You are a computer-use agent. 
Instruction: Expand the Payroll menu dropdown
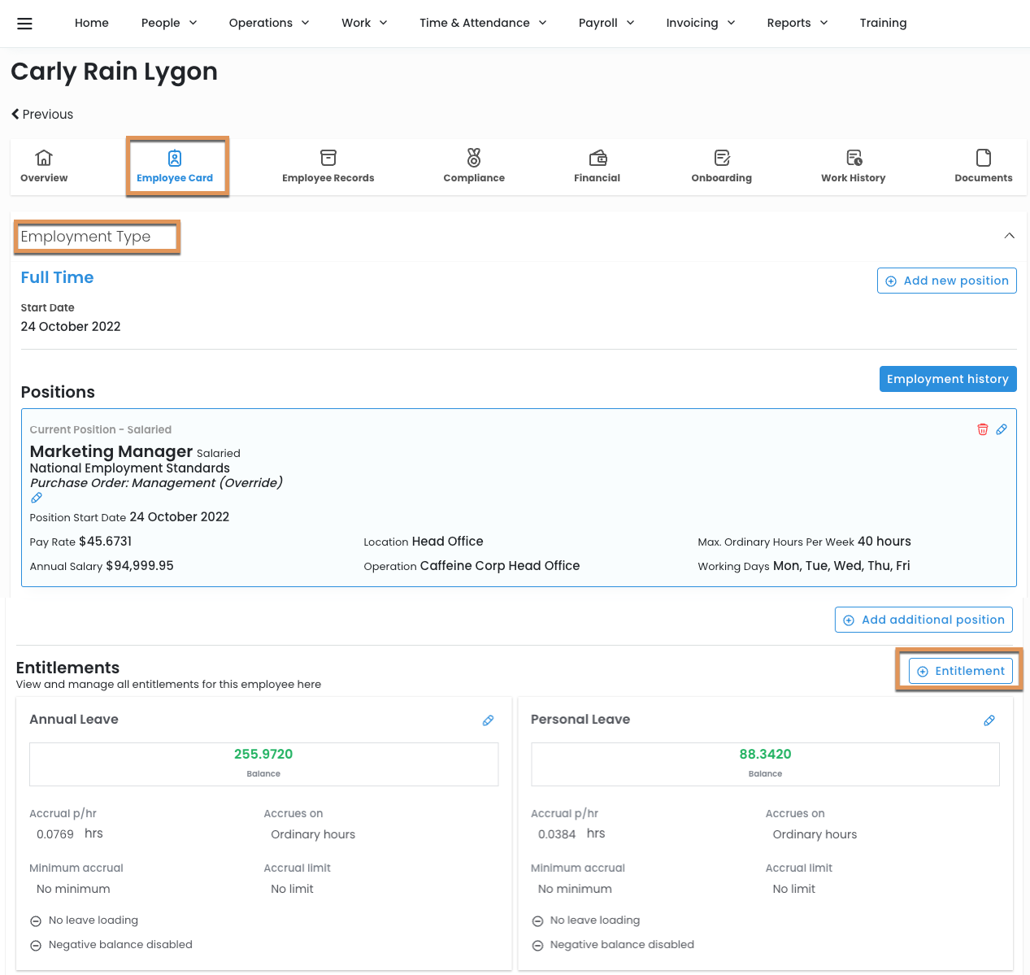click(606, 23)
